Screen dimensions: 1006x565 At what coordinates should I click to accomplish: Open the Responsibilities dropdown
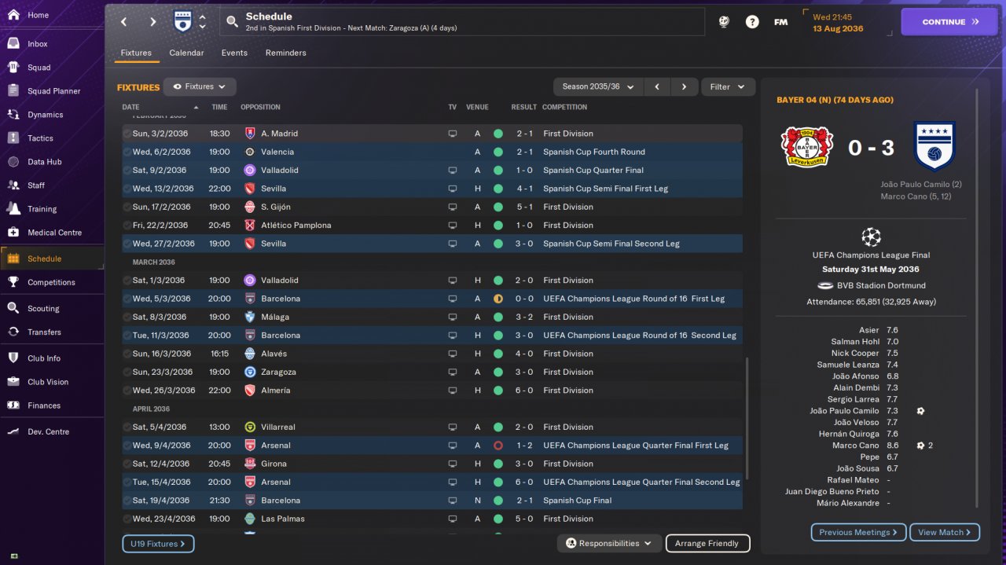[x=609, y=543]
